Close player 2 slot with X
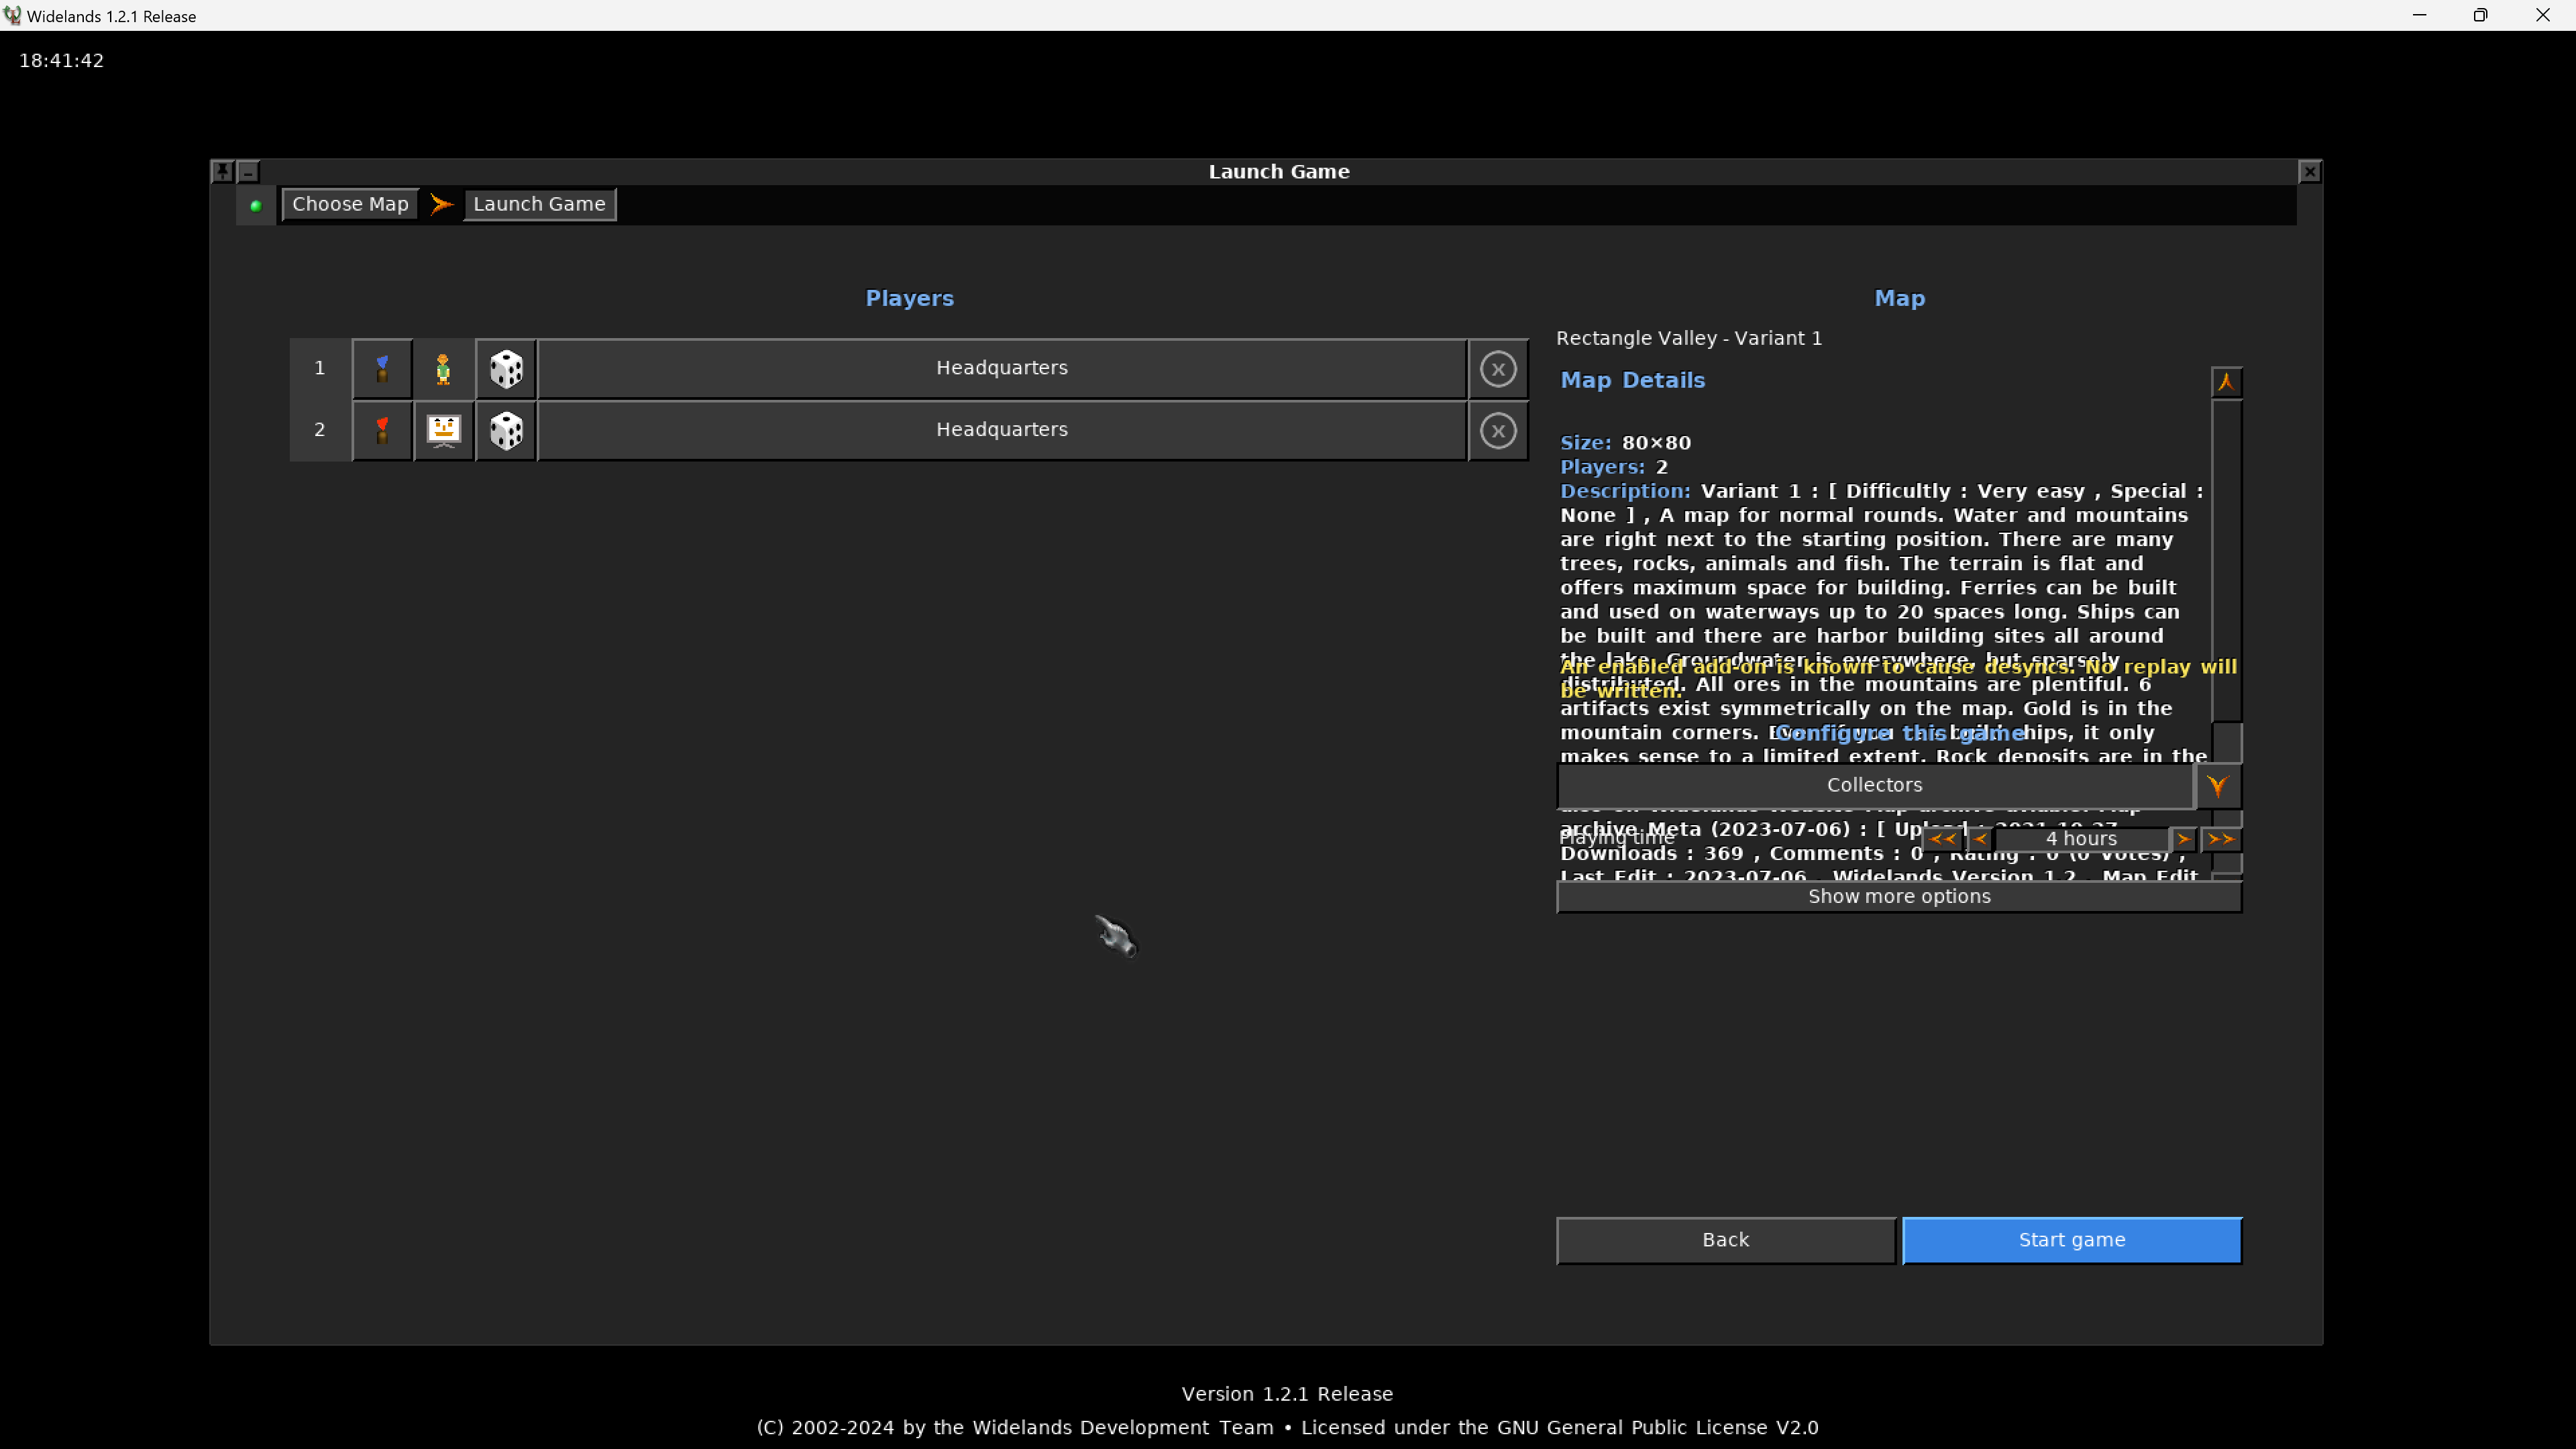Image resolution: width=2576 pixels, height=1449 pixels. click(1497, 431)
